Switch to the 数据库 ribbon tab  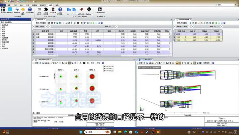[x=35, y=5]
